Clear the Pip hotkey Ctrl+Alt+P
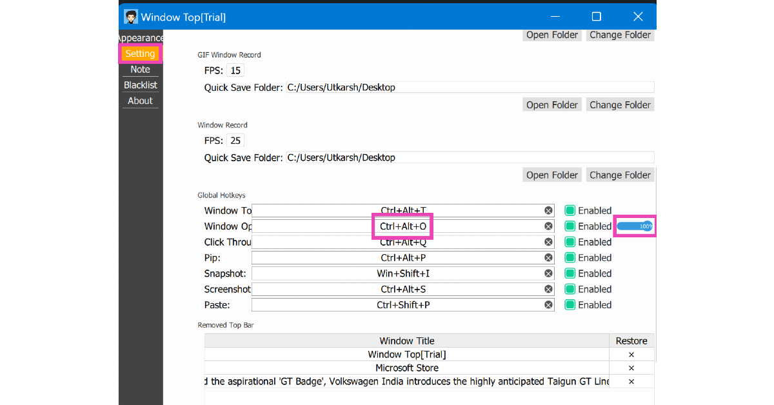The height and width of the screenshot is (405, 774). click(x=548, y=258)
